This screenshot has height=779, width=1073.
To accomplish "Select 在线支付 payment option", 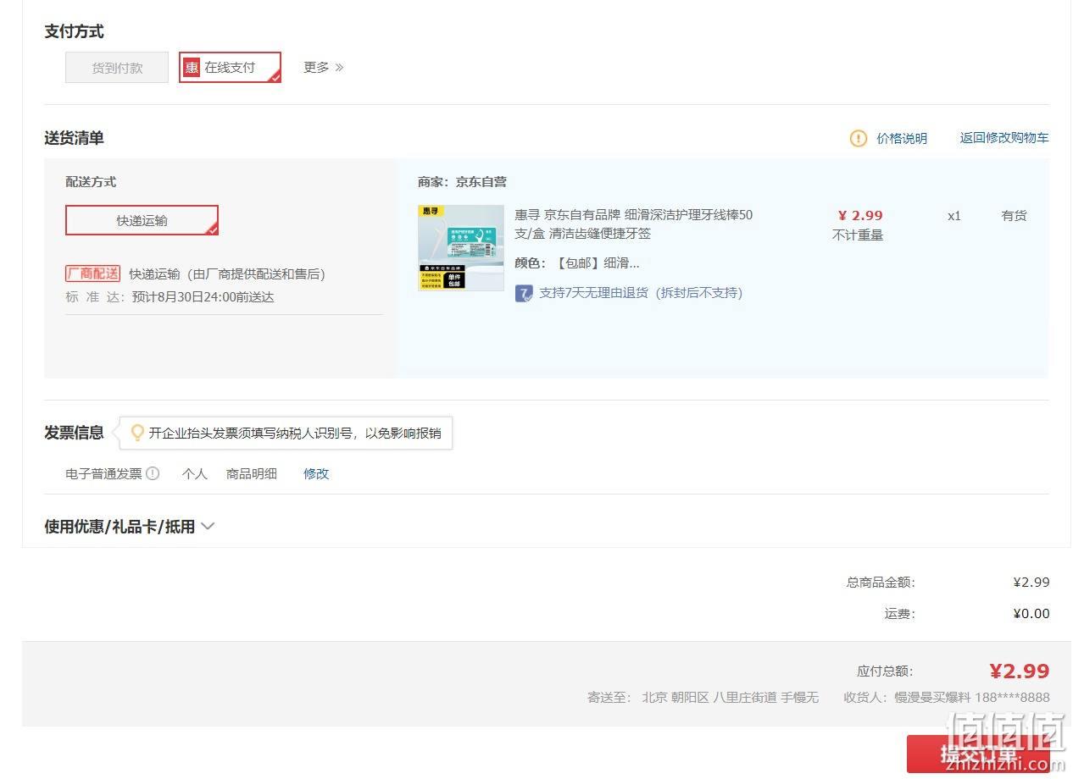I will click(x=230, y=68).
